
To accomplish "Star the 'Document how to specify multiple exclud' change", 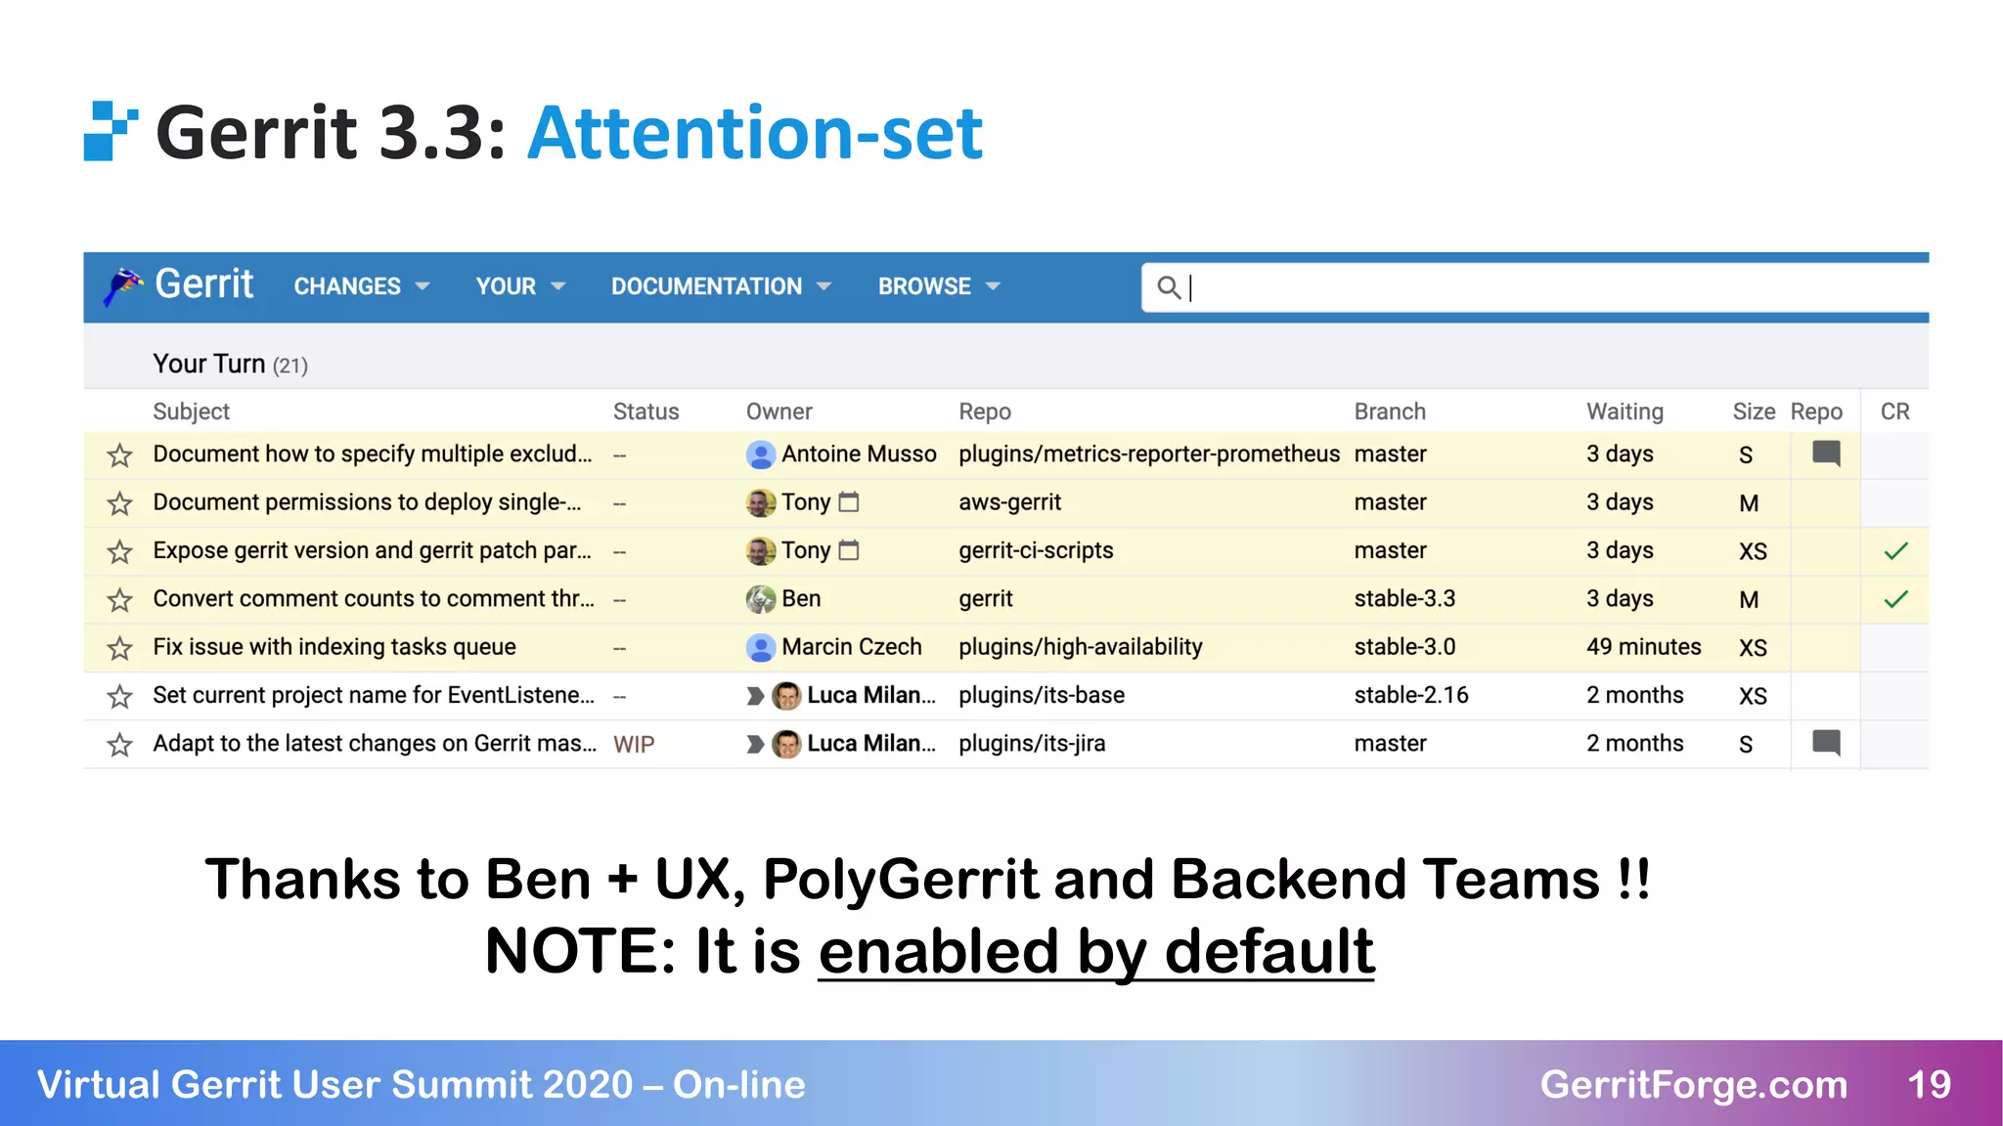I will [x=119, y=455].
